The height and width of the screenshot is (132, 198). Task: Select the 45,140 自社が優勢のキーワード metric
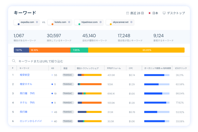tap(94, 38)
